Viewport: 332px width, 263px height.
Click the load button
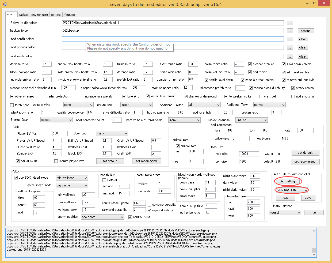(285, 198)
